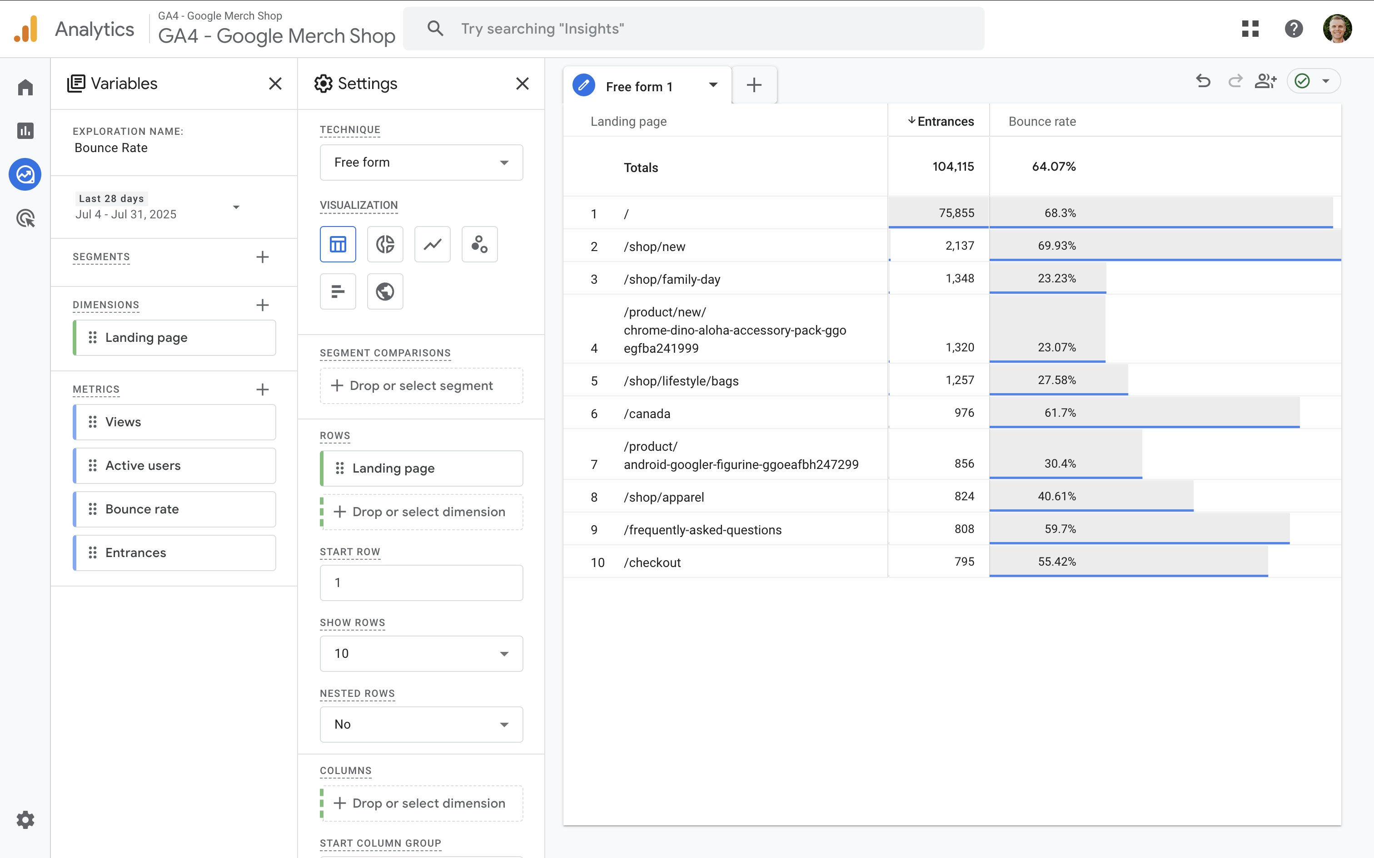The height and width of the screenshot is (858, 1374).
Task: Click the 75,855 entrances cell
Action: [x=939, y=213]
